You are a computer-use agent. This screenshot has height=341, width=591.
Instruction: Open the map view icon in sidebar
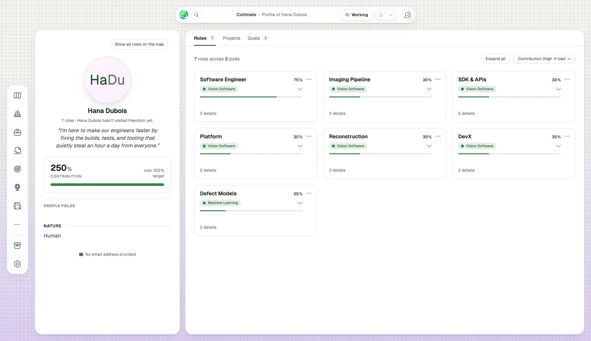click(x=17, y=95)
